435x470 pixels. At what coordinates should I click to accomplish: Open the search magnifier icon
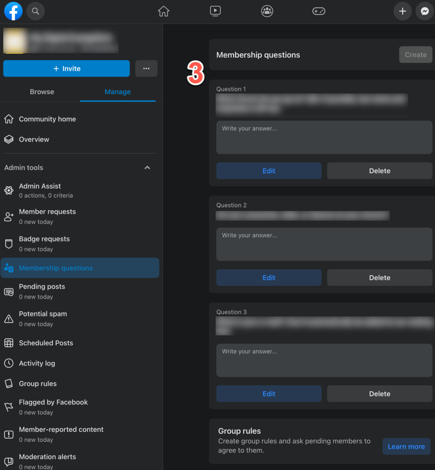click(35, 11)
